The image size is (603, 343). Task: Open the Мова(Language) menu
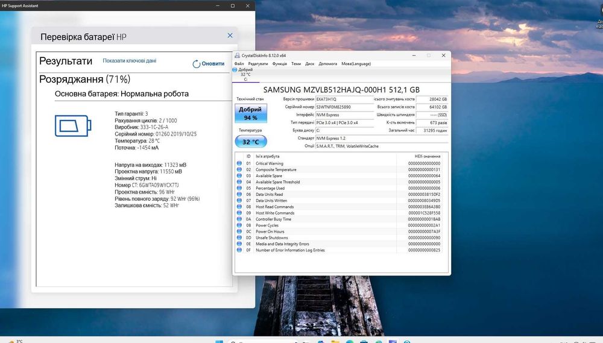(356, 64)
